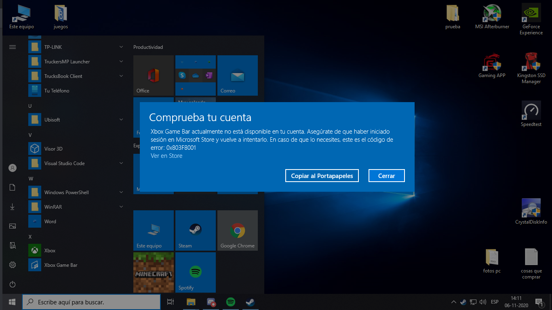Image resolution: width=552 pixels, height=310 pixels.
Task: Expand TP-LINK folder
Action: [x=77, y=47]
